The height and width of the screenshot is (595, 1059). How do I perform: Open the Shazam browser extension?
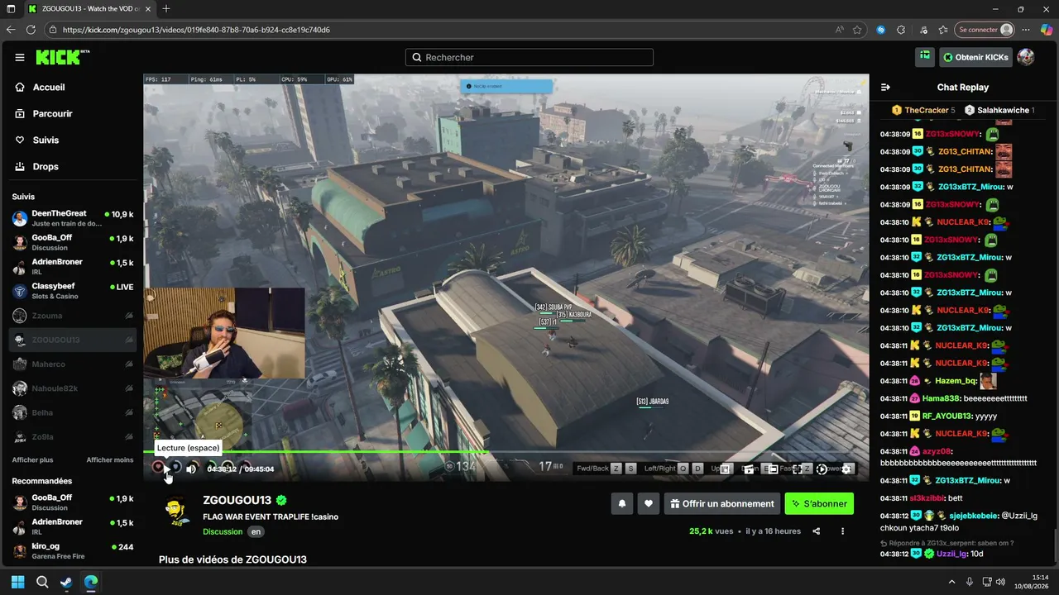(881, 30)
